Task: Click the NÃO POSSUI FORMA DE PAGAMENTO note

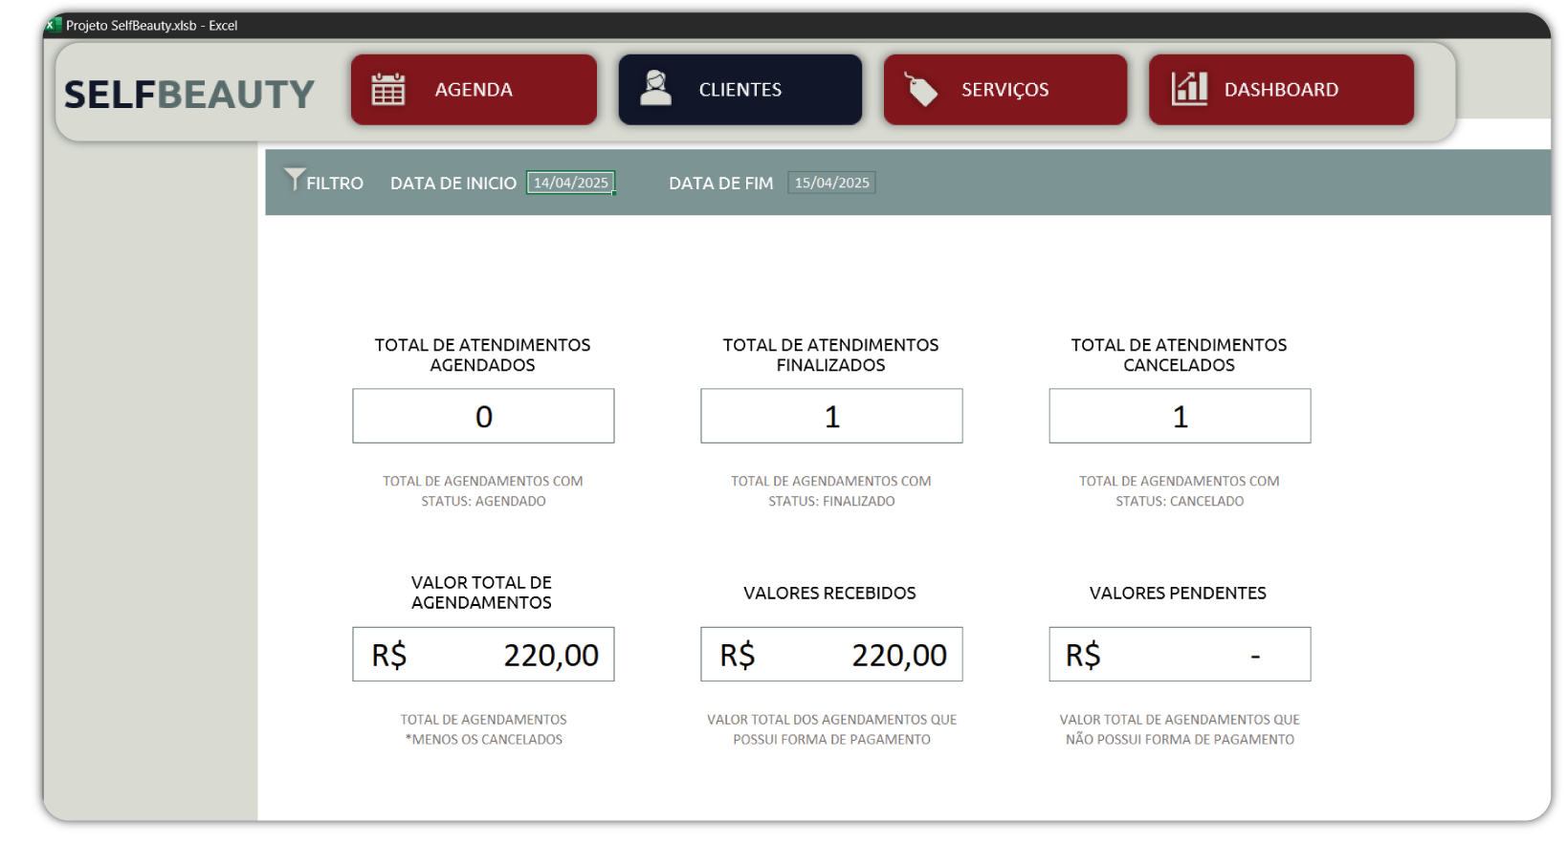Action: (1180, 740)
